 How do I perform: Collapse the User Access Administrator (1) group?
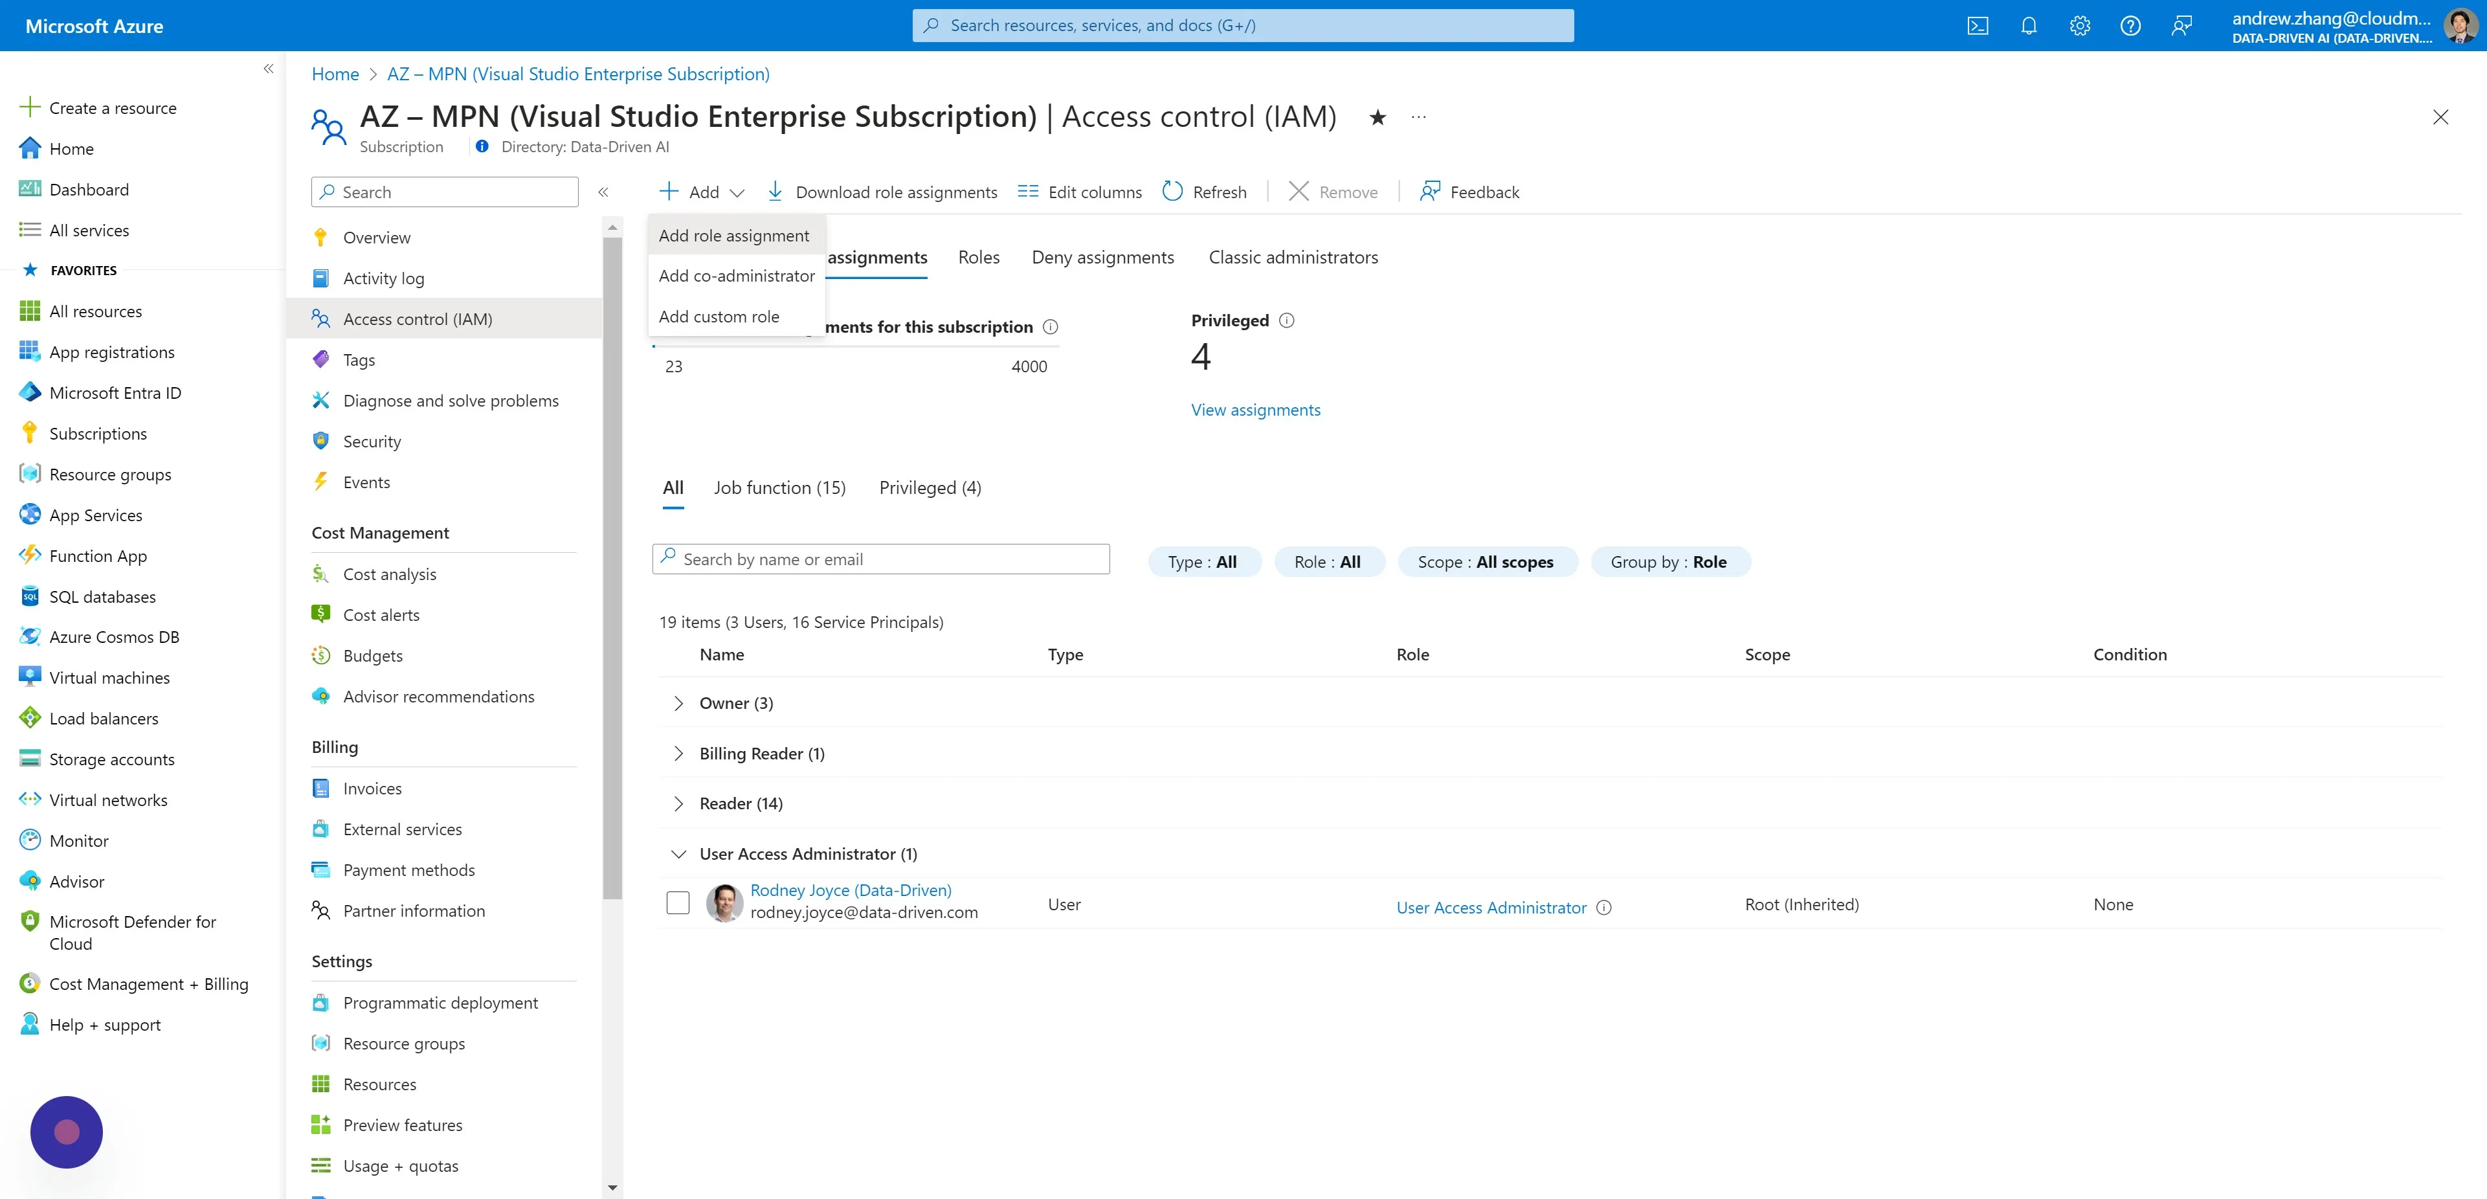[678, 853]
